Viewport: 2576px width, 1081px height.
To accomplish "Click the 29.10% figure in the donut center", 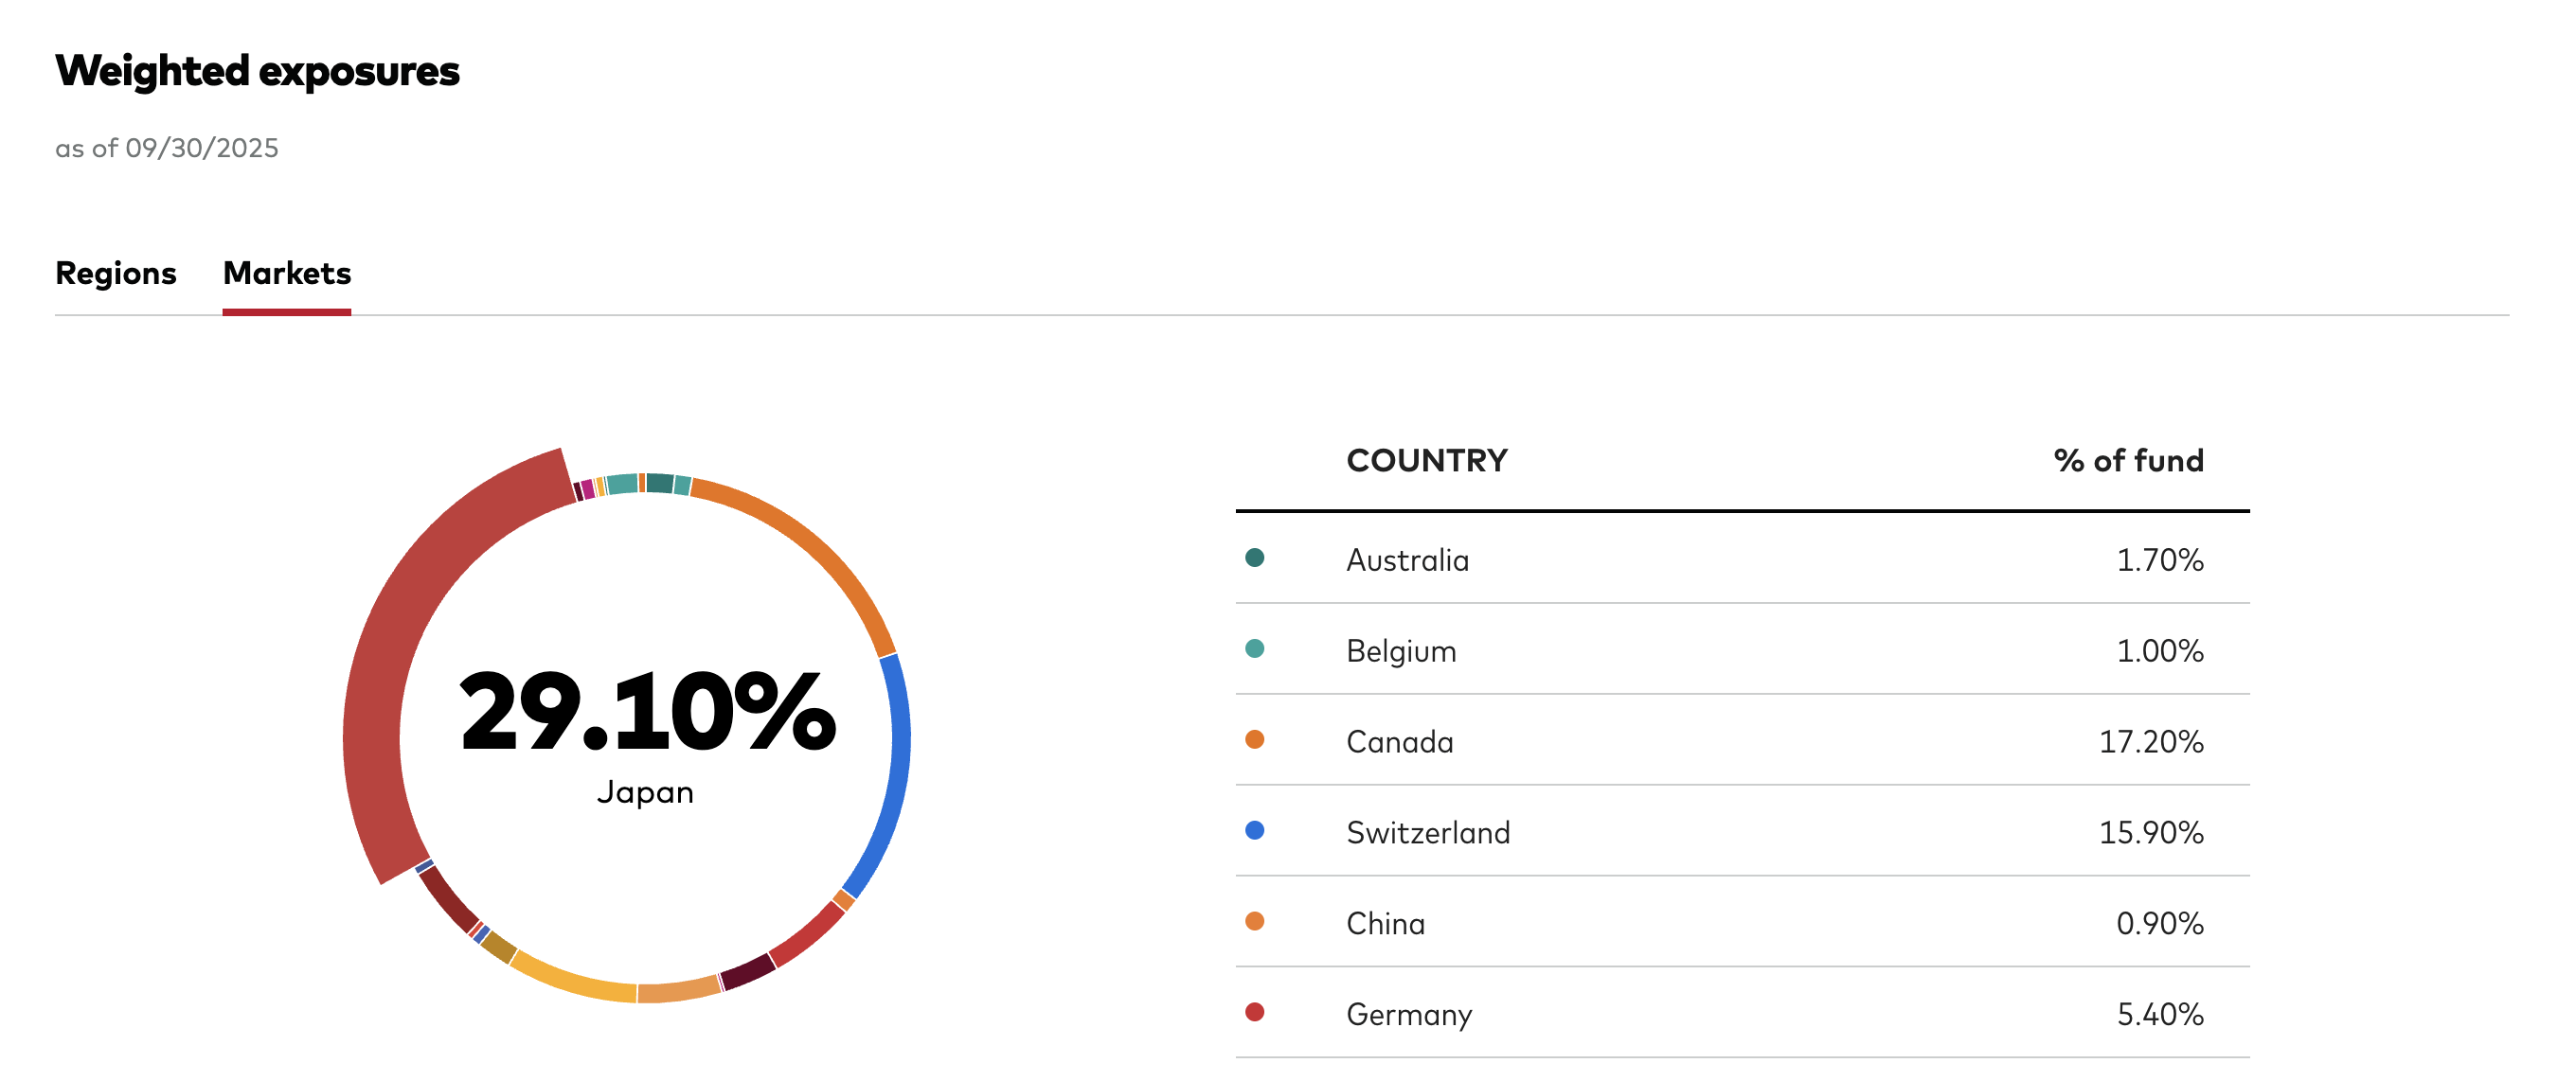I will tap(647, 711).
